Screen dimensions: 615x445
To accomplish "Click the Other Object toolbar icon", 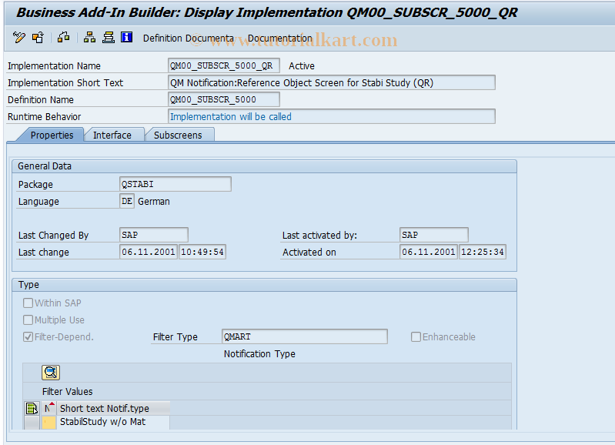I will [x=38, y=38].
